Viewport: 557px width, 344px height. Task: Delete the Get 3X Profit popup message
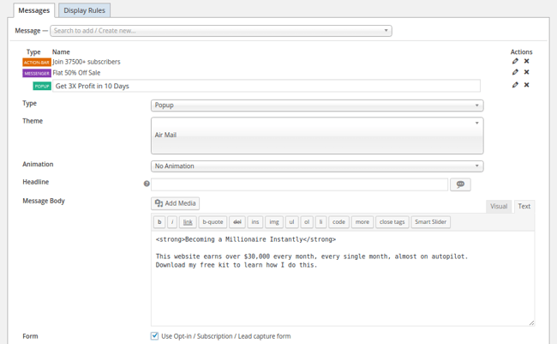(527, 85)
